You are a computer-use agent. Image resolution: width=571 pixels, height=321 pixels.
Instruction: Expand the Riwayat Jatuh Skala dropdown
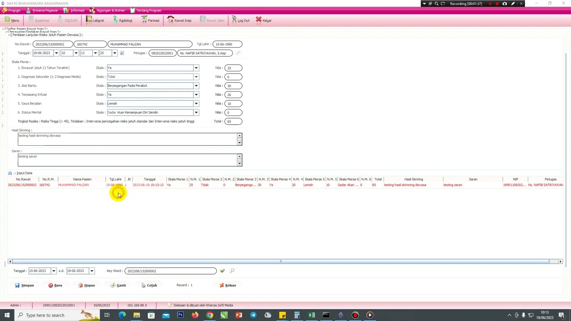pos(196,68)
